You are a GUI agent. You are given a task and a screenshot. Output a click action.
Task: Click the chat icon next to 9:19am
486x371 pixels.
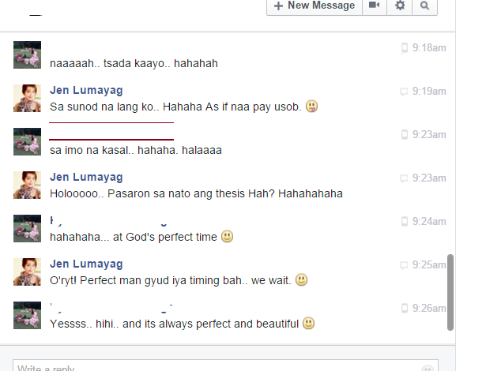pos(404,92)
